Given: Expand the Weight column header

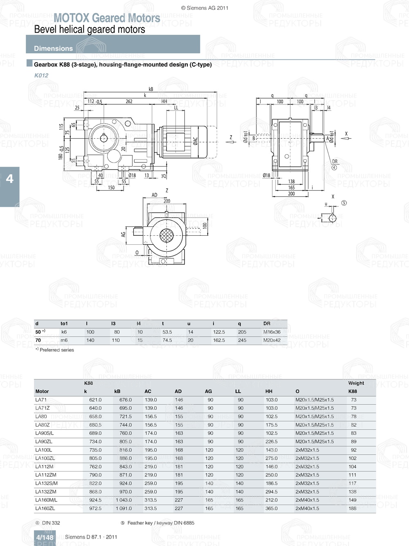Looking at the screenshot, I should pyautogui.click(x=356, y=383).
